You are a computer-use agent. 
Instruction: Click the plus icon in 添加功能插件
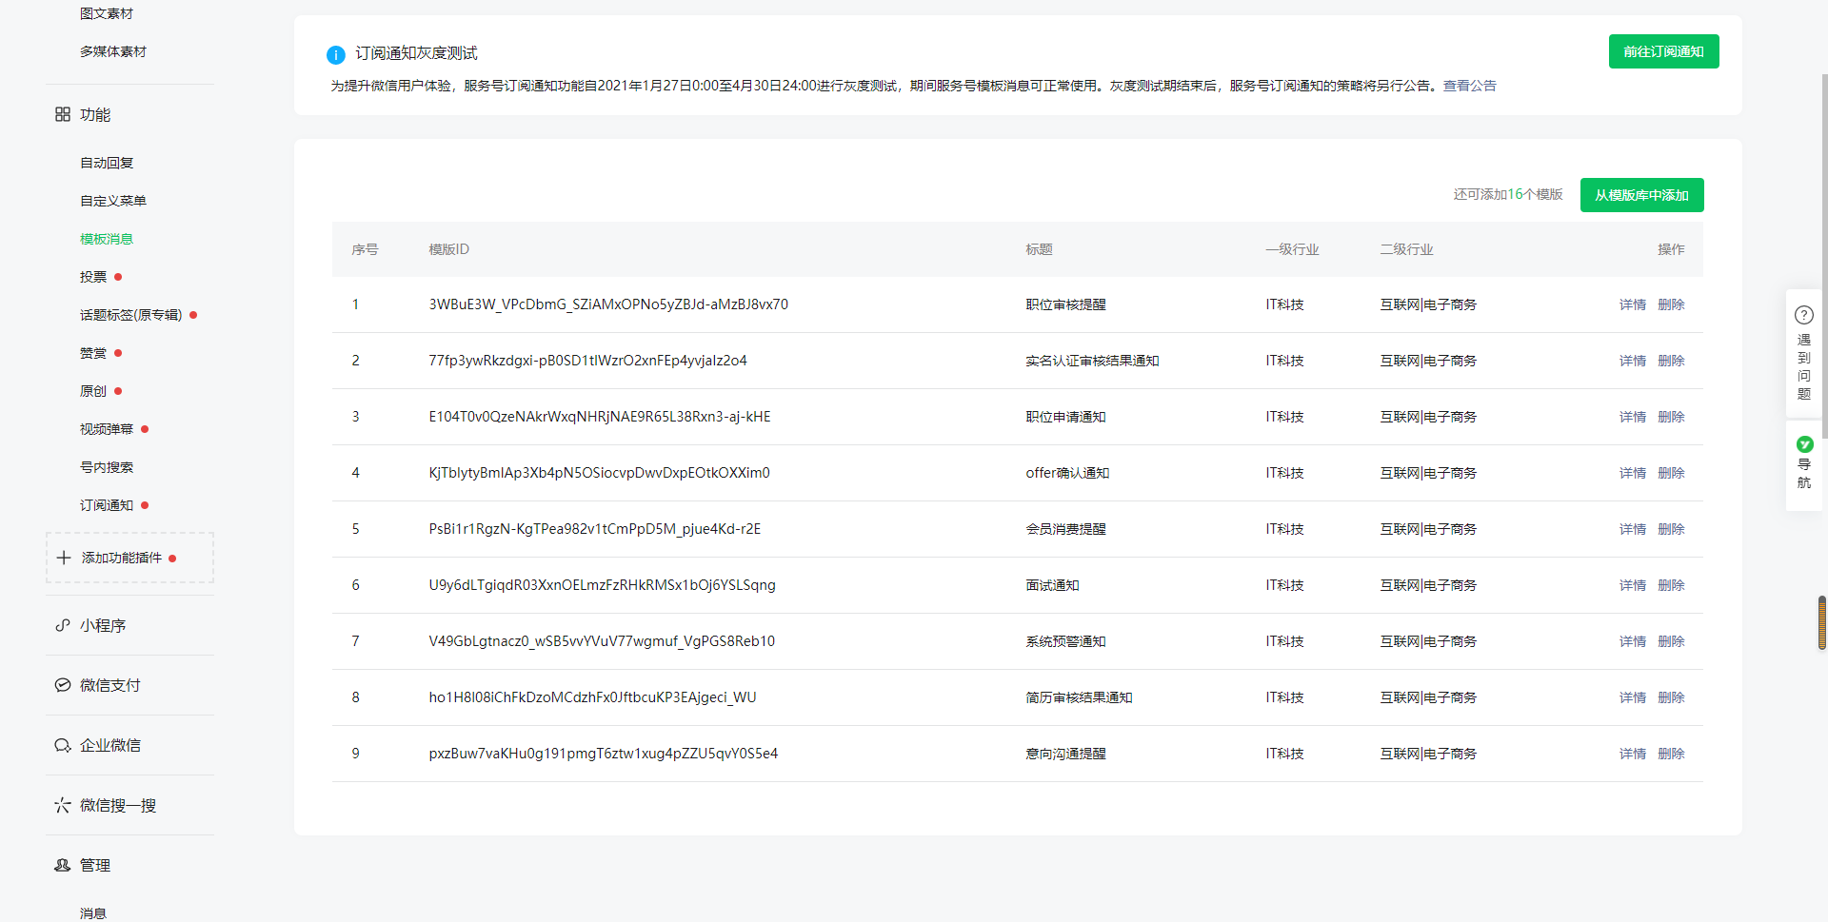coord(64,558)
